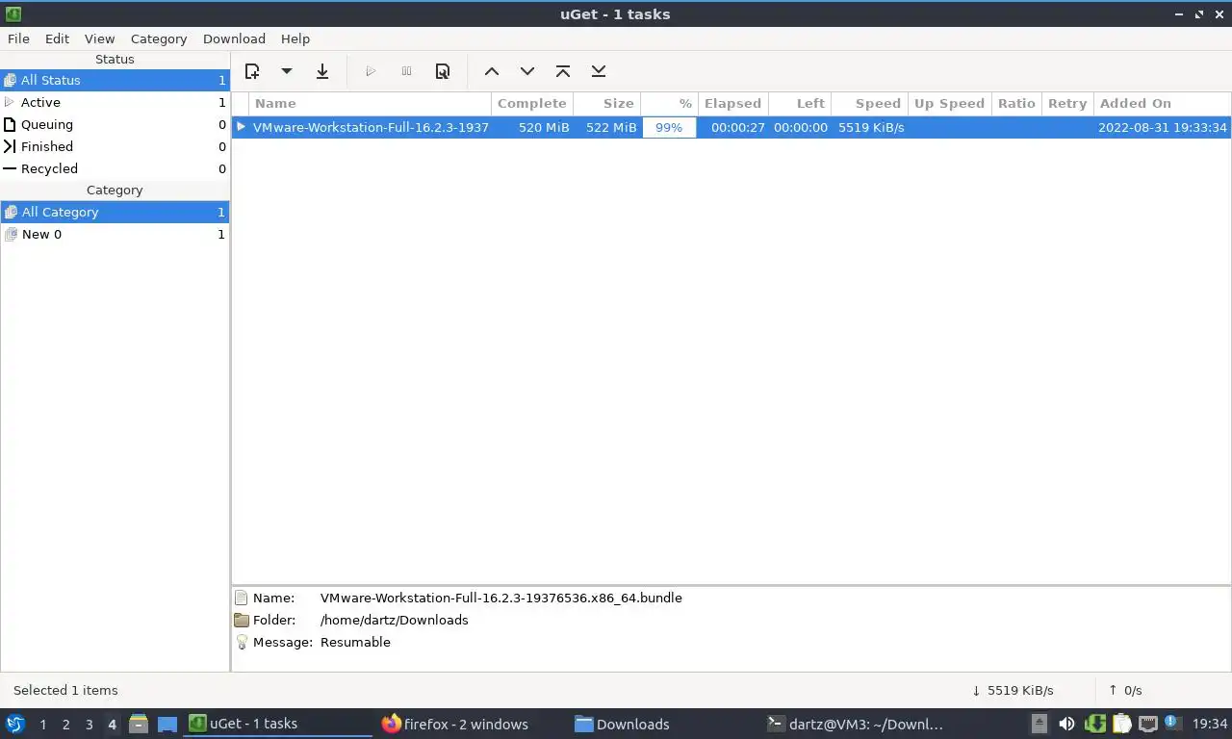Switch to workspace 3 in the taskbar
Image resolution: width=1232 pixels, height=739 pixels.
pos(89,725)
